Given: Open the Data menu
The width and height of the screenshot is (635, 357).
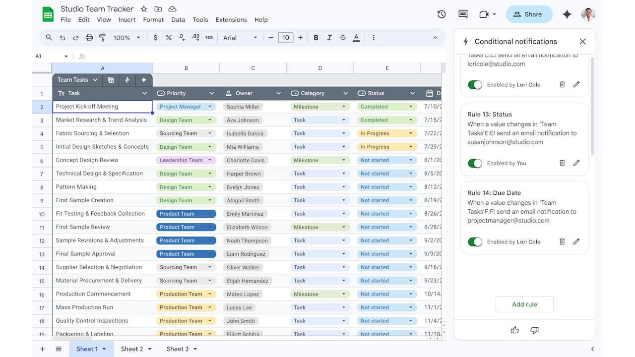Looking at the screenshot, I should click(178, 20).
